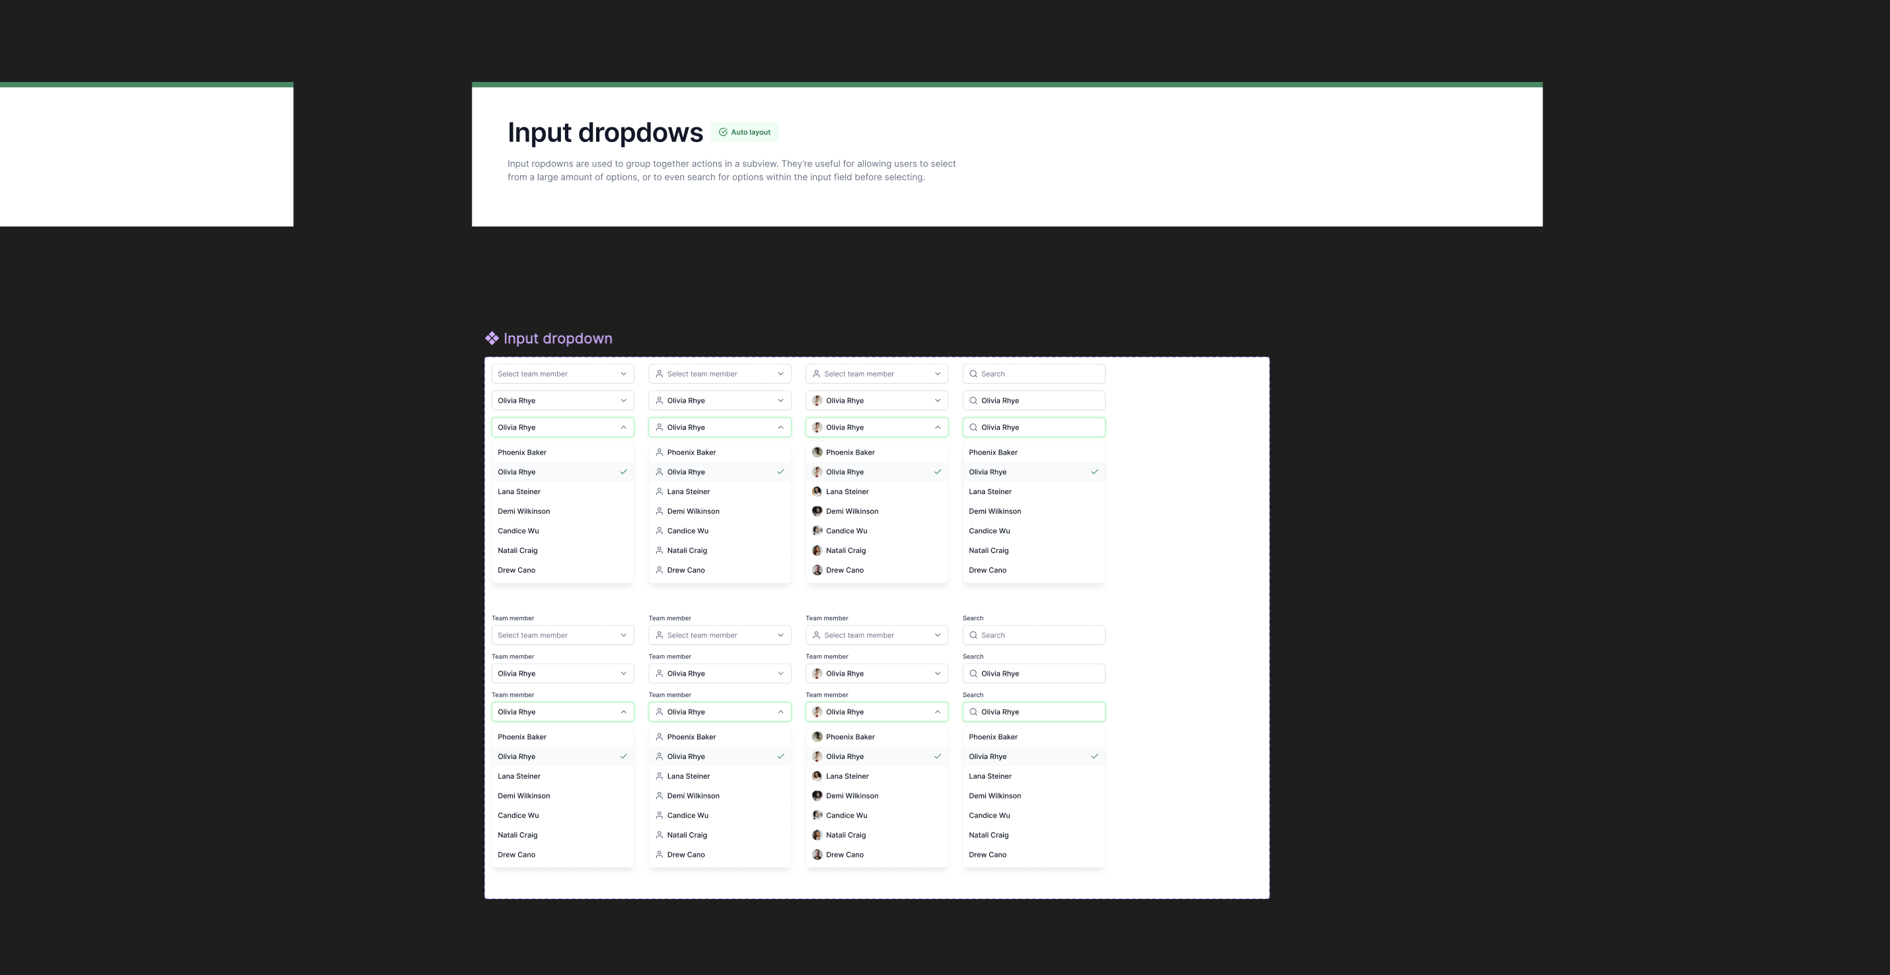The width and height of the screenshot is (1890, 975).
Task: Click the user icon beside Lana Steiner in the unlabeled list
Action: tap(659, 491)
